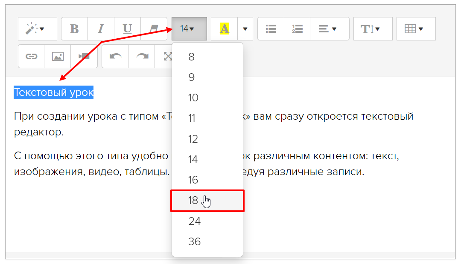
Task: Click the insert picture icon
Action: 58,56
